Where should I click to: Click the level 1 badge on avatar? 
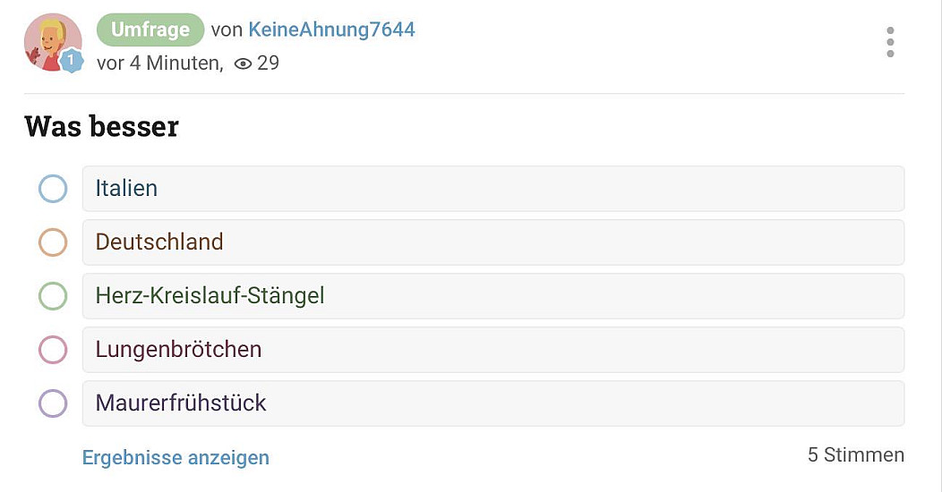click(x=72, y=61)
